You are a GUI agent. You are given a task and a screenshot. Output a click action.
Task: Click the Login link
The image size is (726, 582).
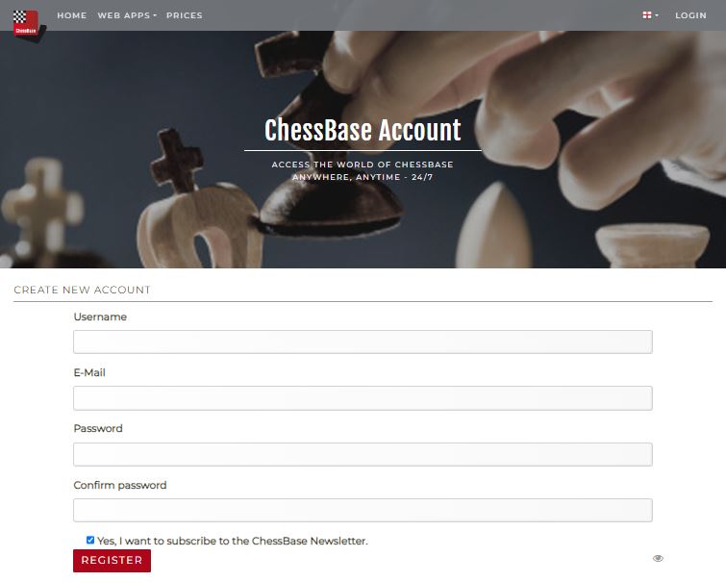[x=690, y=15]
